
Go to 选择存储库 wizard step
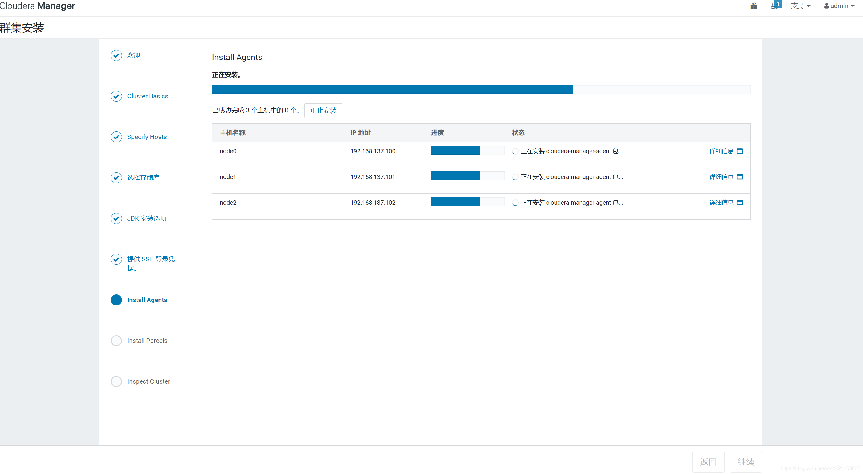pyautogui.click(x=143, y=178)
